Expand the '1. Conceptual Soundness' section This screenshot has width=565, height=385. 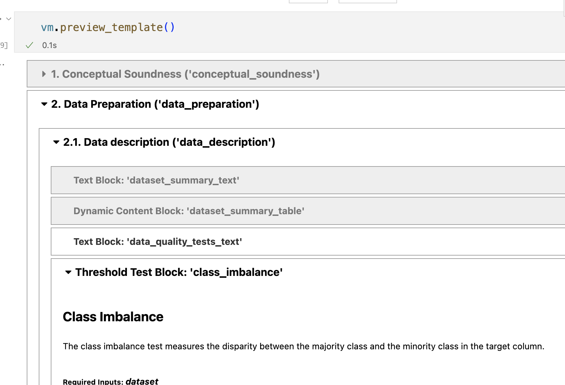(44, 74)
